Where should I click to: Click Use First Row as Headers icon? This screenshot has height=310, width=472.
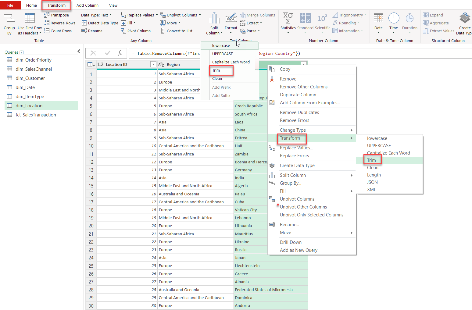[x=30, y=18]
